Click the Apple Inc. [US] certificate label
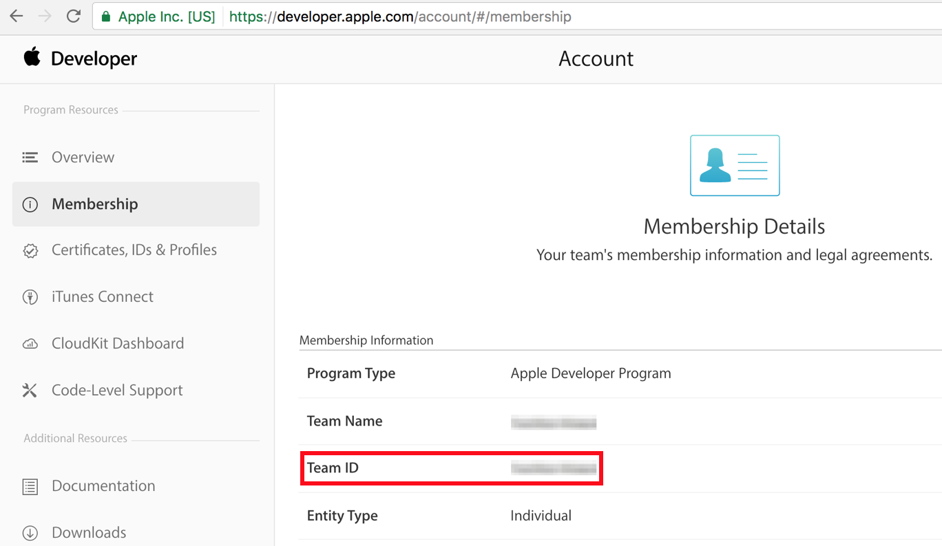The height and width of the screenshot is (546, 942). click(167, 17)
